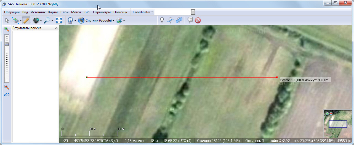Click the coordinates search input field

pyautogui.click(x=172, y=12)
